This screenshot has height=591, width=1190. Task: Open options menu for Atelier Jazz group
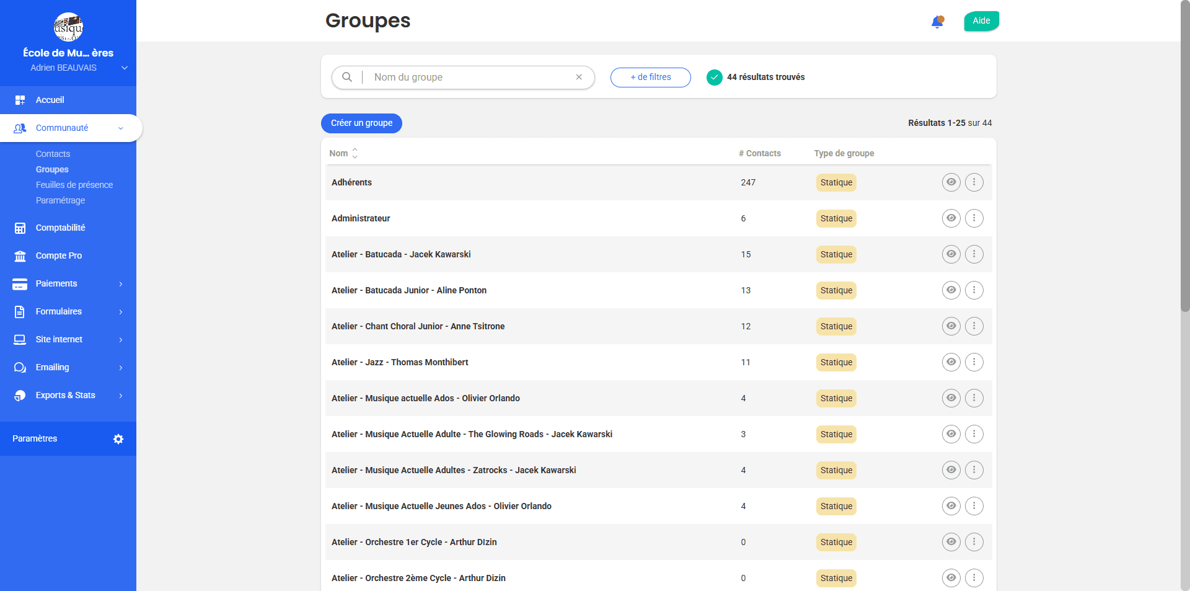click(974, 362)
